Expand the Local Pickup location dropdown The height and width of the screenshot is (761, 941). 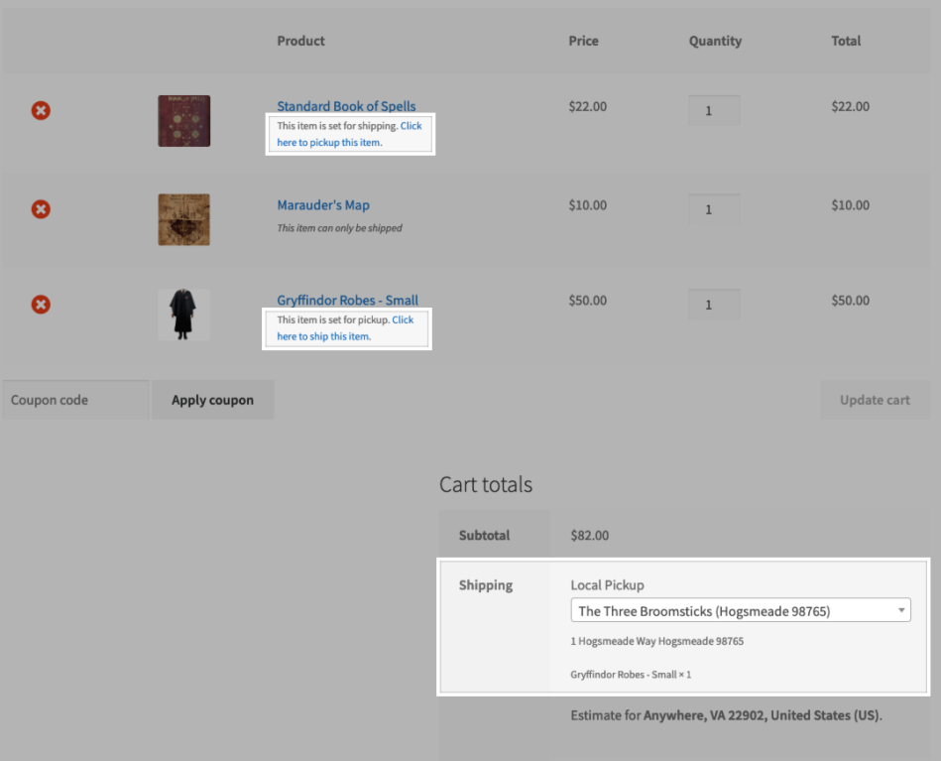[740, 611]
